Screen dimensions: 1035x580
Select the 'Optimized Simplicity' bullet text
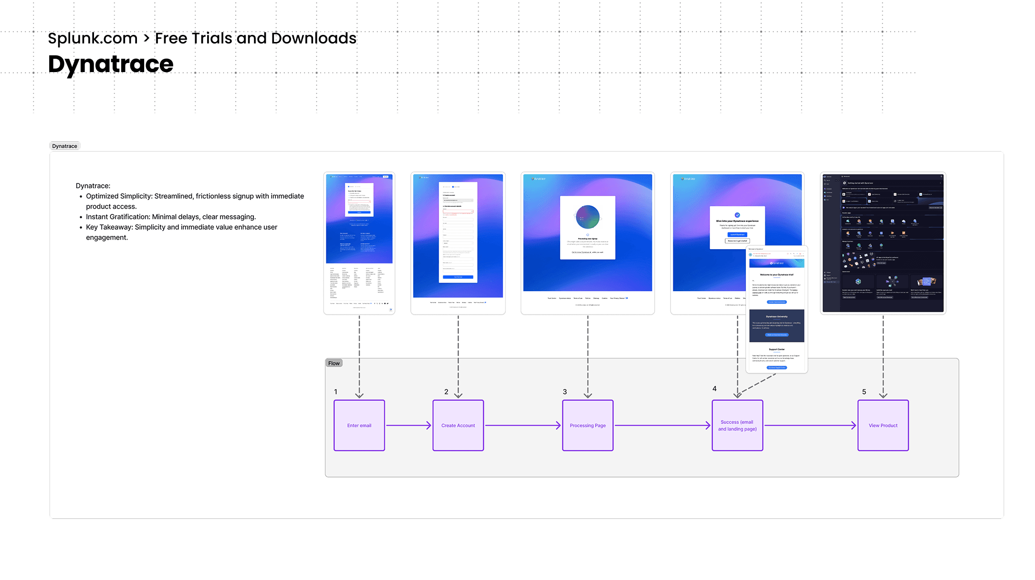pyautogui.click(x=195, y=201)
